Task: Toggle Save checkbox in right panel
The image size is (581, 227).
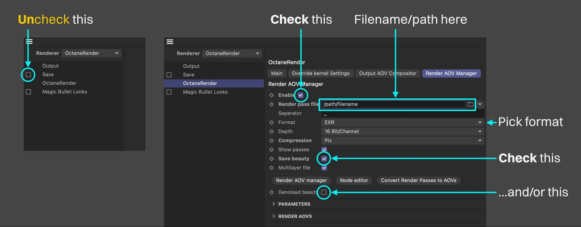Action: click(169, 75)
